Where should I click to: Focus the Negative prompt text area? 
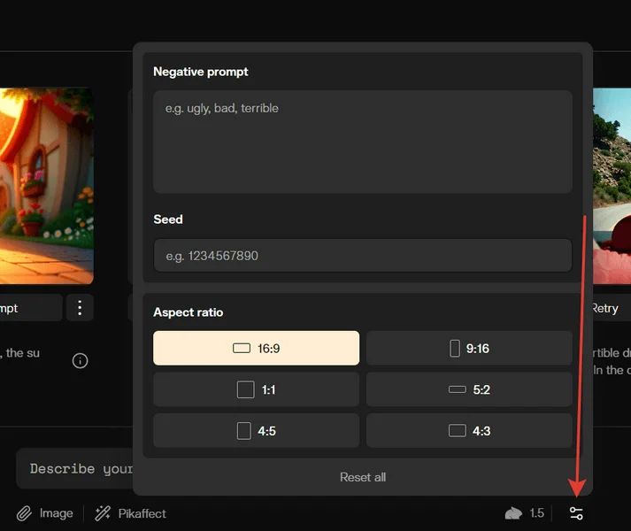[x=363, y=142]
